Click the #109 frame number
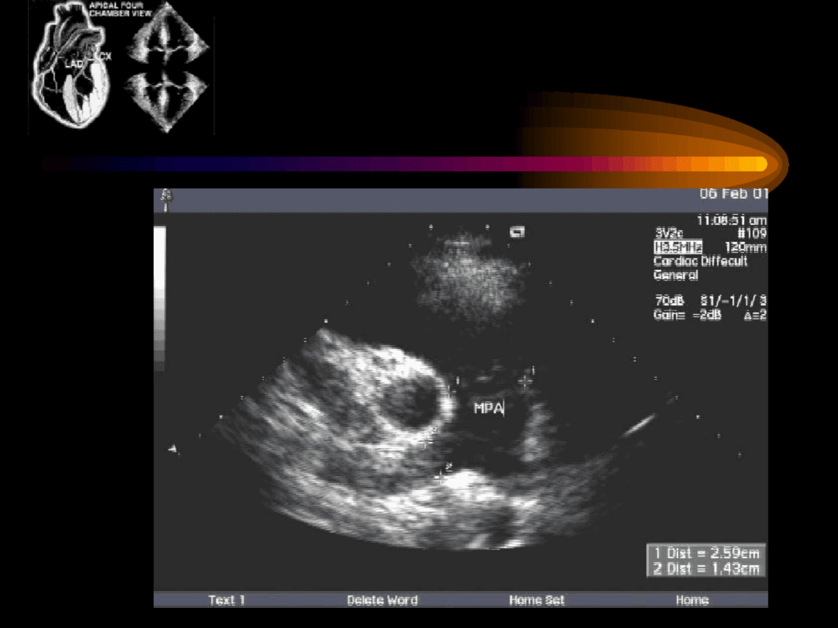This screenshot has width=838, height=628. [x=752, y=233]
